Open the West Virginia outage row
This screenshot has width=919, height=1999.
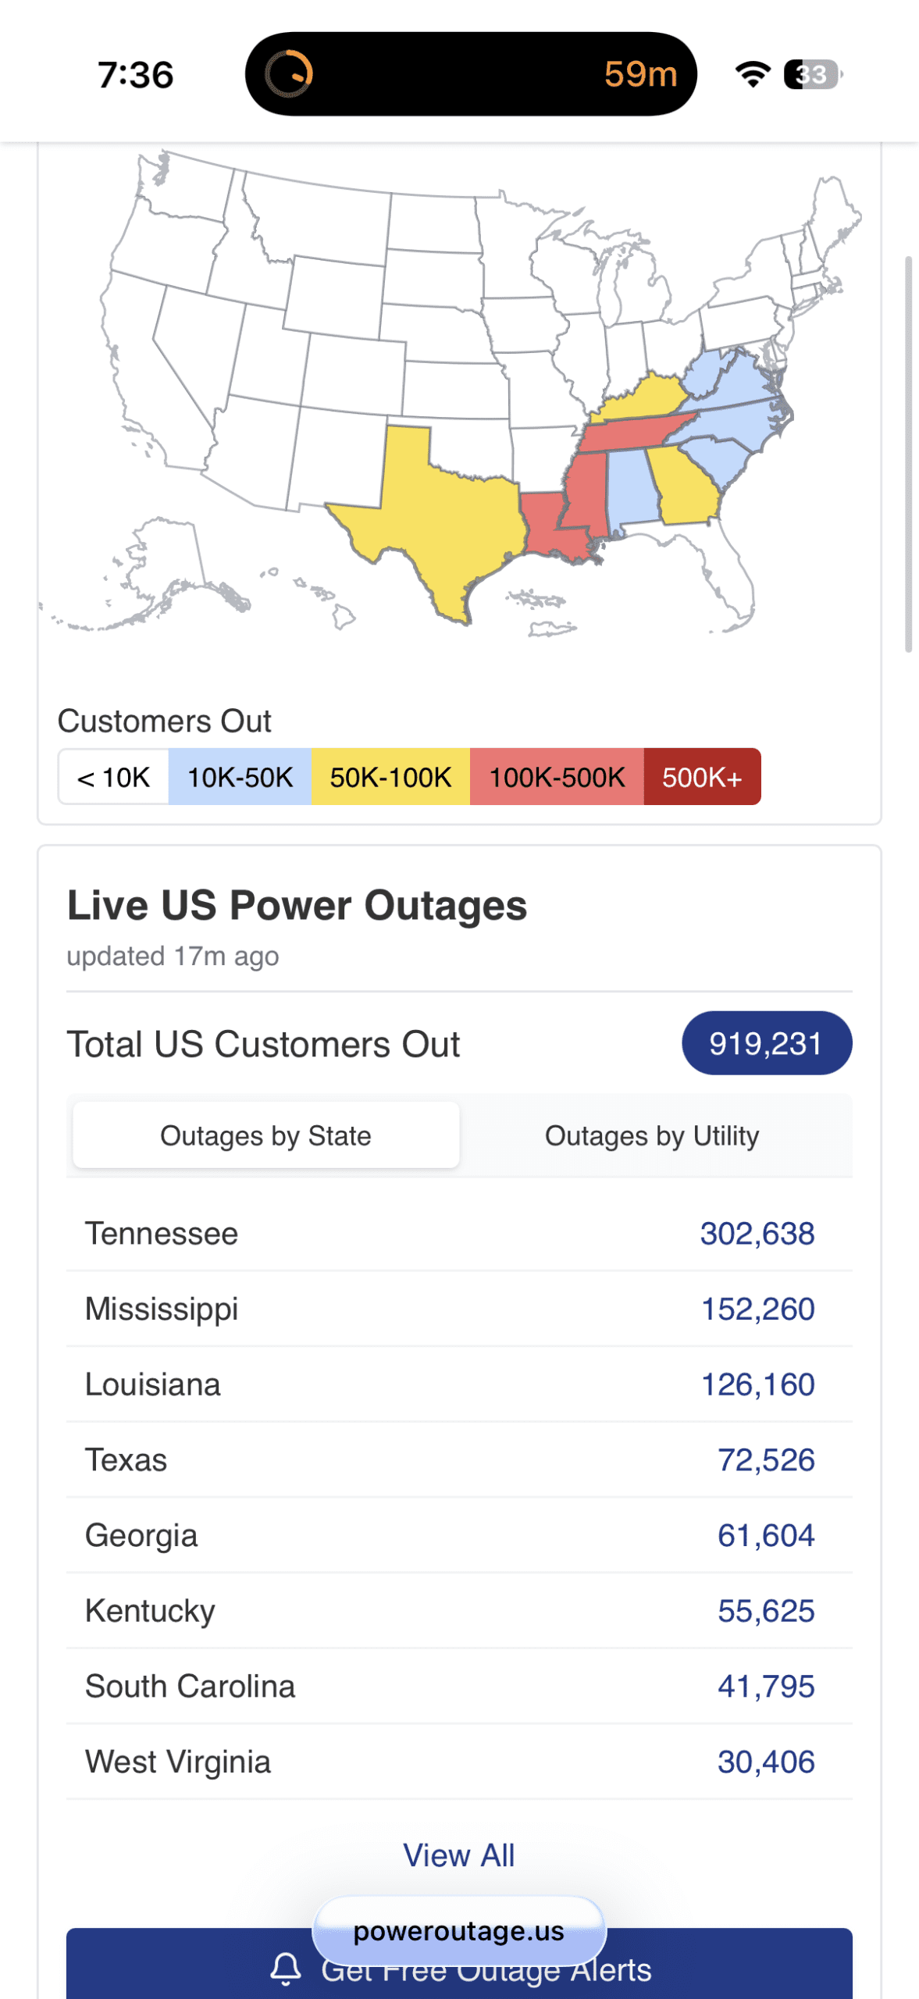click(459, 1762)
